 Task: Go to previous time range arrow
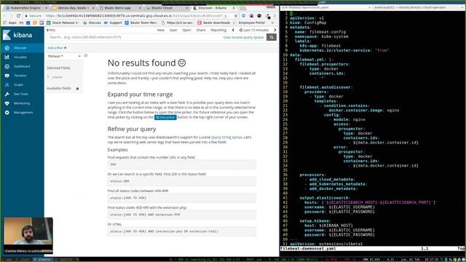point(233,30)
